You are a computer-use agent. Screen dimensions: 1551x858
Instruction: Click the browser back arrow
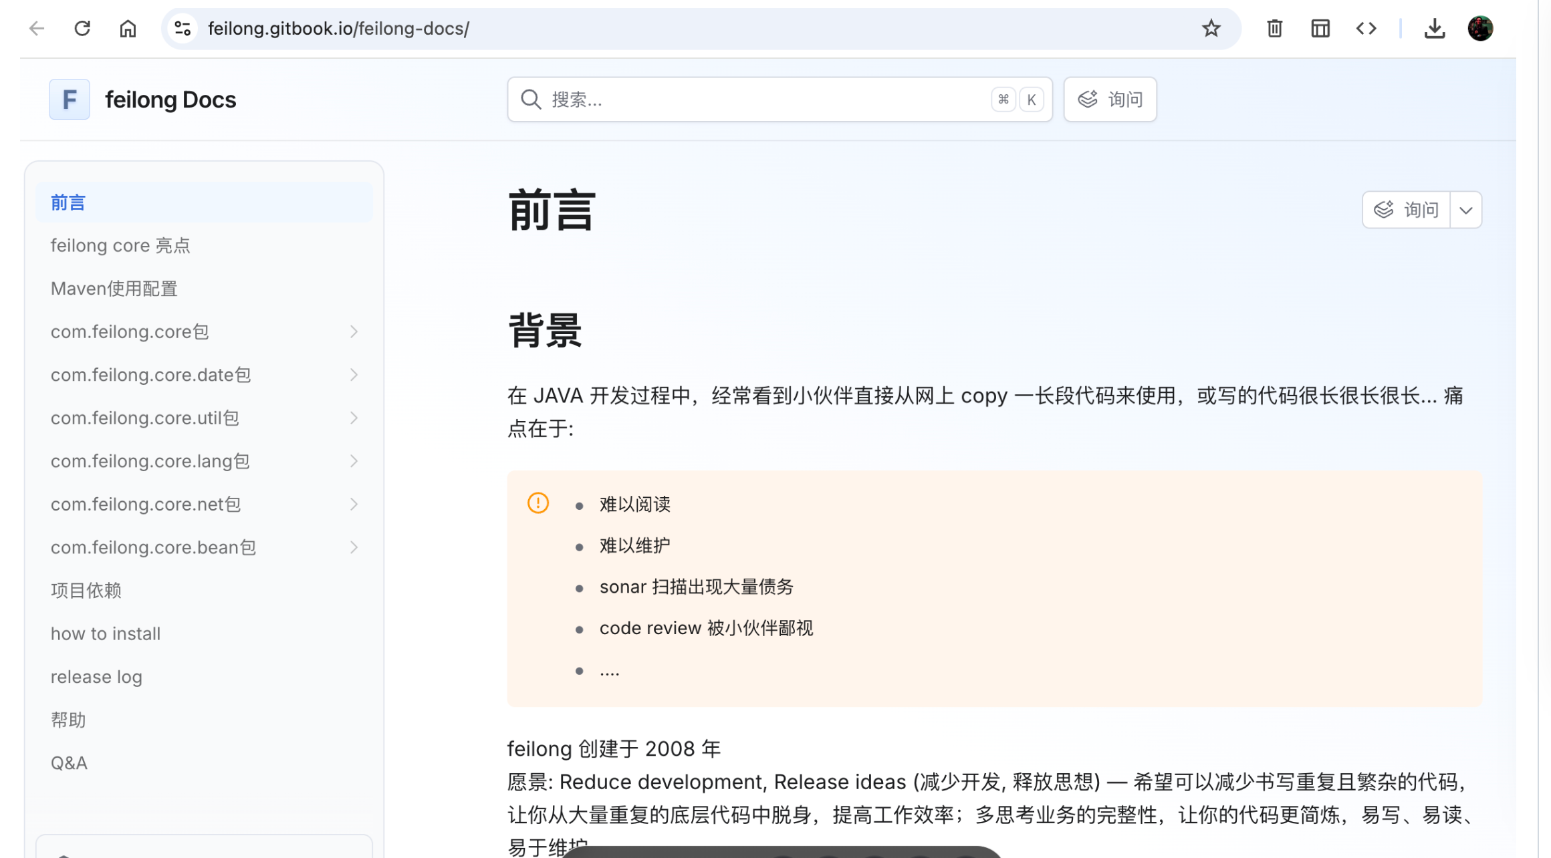coord(37,28)
